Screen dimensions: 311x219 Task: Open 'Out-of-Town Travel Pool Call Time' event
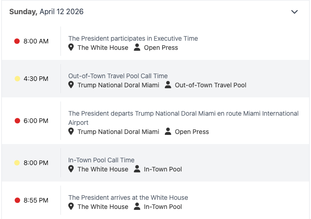118,76
